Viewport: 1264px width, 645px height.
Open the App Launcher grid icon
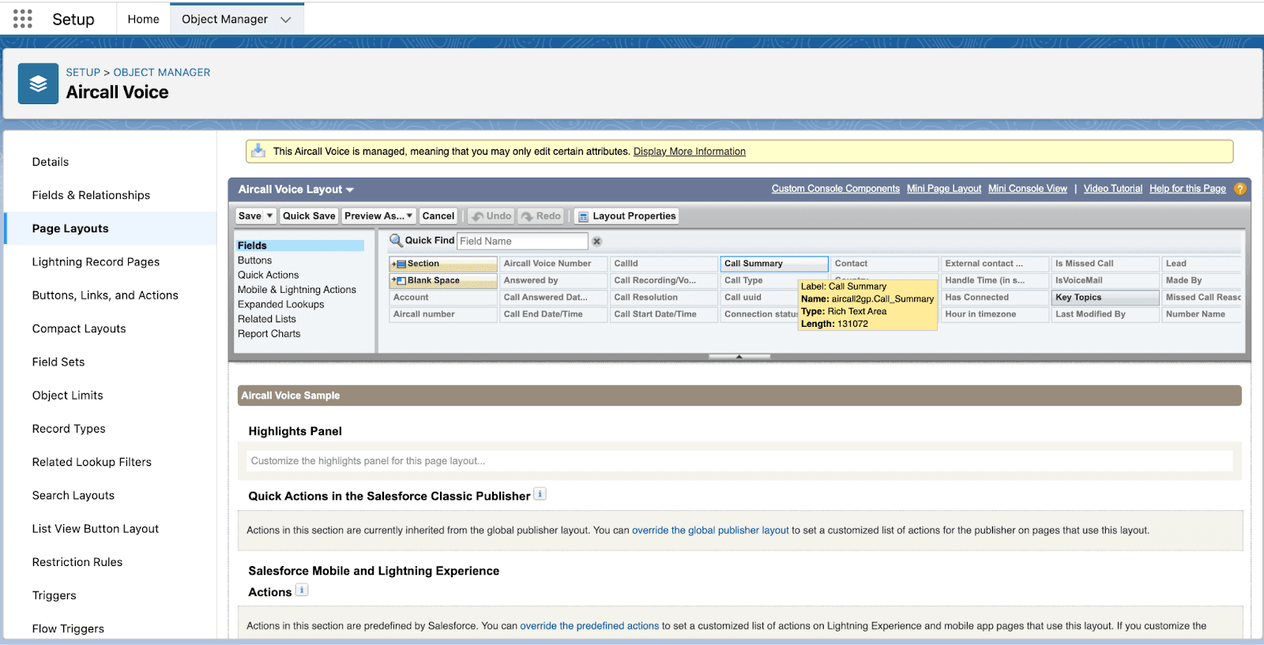tap(23, 19)
